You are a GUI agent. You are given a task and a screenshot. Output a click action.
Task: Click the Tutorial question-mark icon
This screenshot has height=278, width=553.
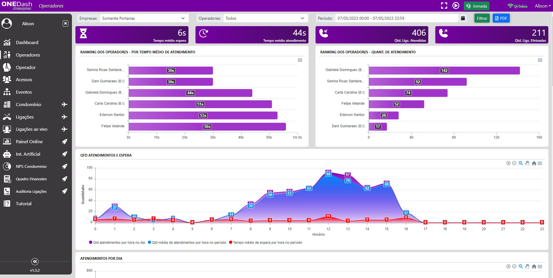click(7, 203)
